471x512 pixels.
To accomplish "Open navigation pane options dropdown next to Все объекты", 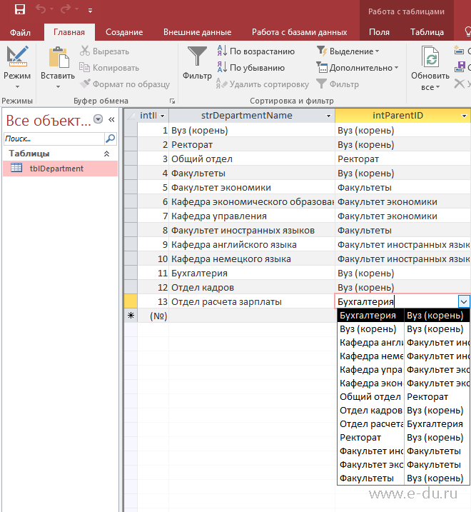I will (98, 119).
